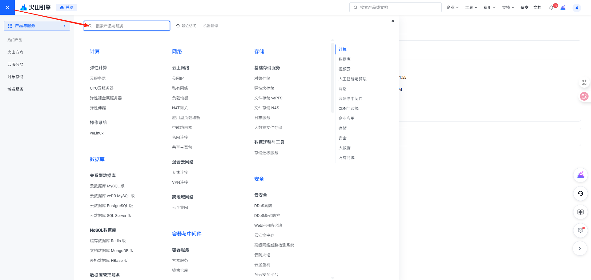Select 数据库 in category navigation

pos(344,59)
